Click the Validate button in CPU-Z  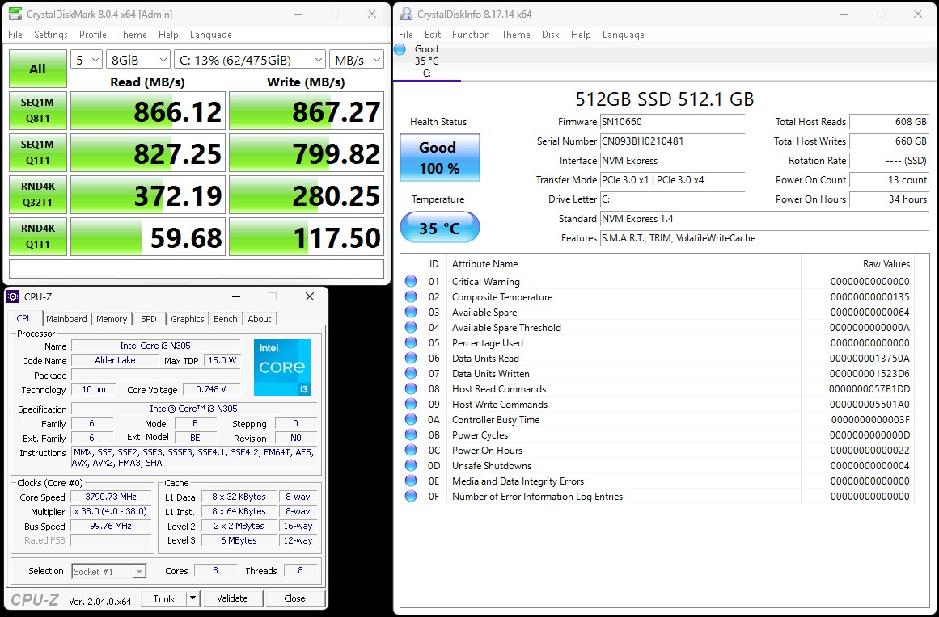coord(232,598)
